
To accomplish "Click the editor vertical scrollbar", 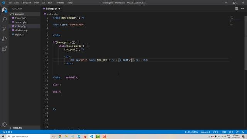I will [245, 42].
